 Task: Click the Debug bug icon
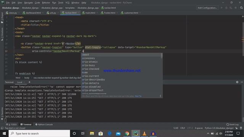[x=226, y=8]
